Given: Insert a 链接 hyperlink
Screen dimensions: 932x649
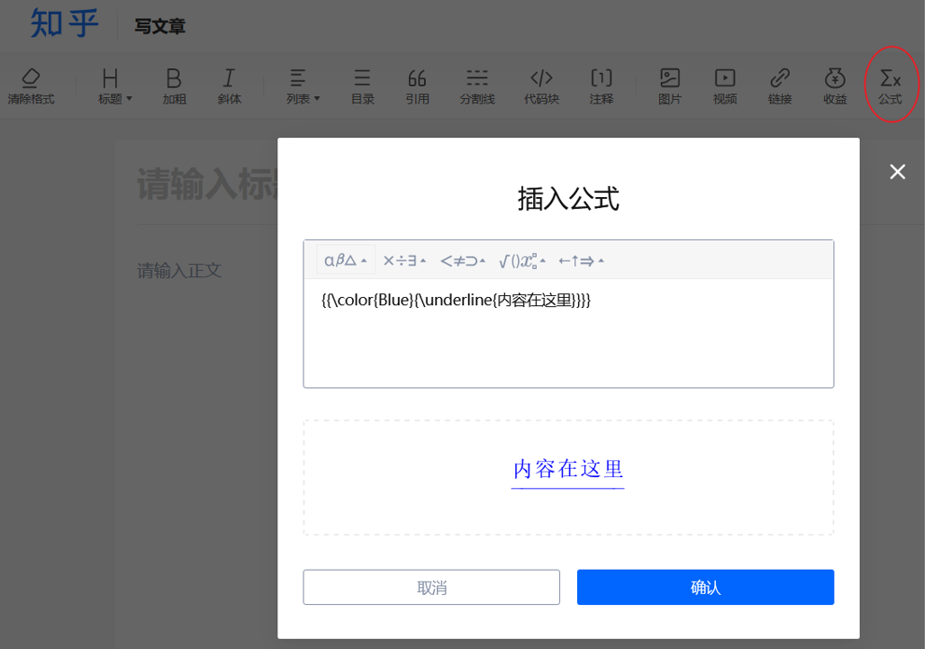Looking at the screenshot, I should coord(780,86).
